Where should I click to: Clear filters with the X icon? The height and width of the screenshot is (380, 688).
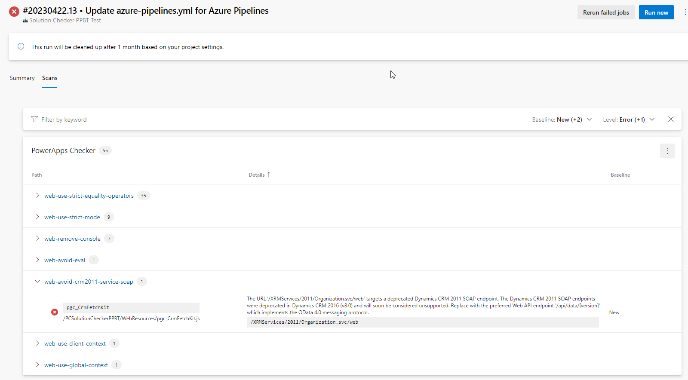pos(671,119)
